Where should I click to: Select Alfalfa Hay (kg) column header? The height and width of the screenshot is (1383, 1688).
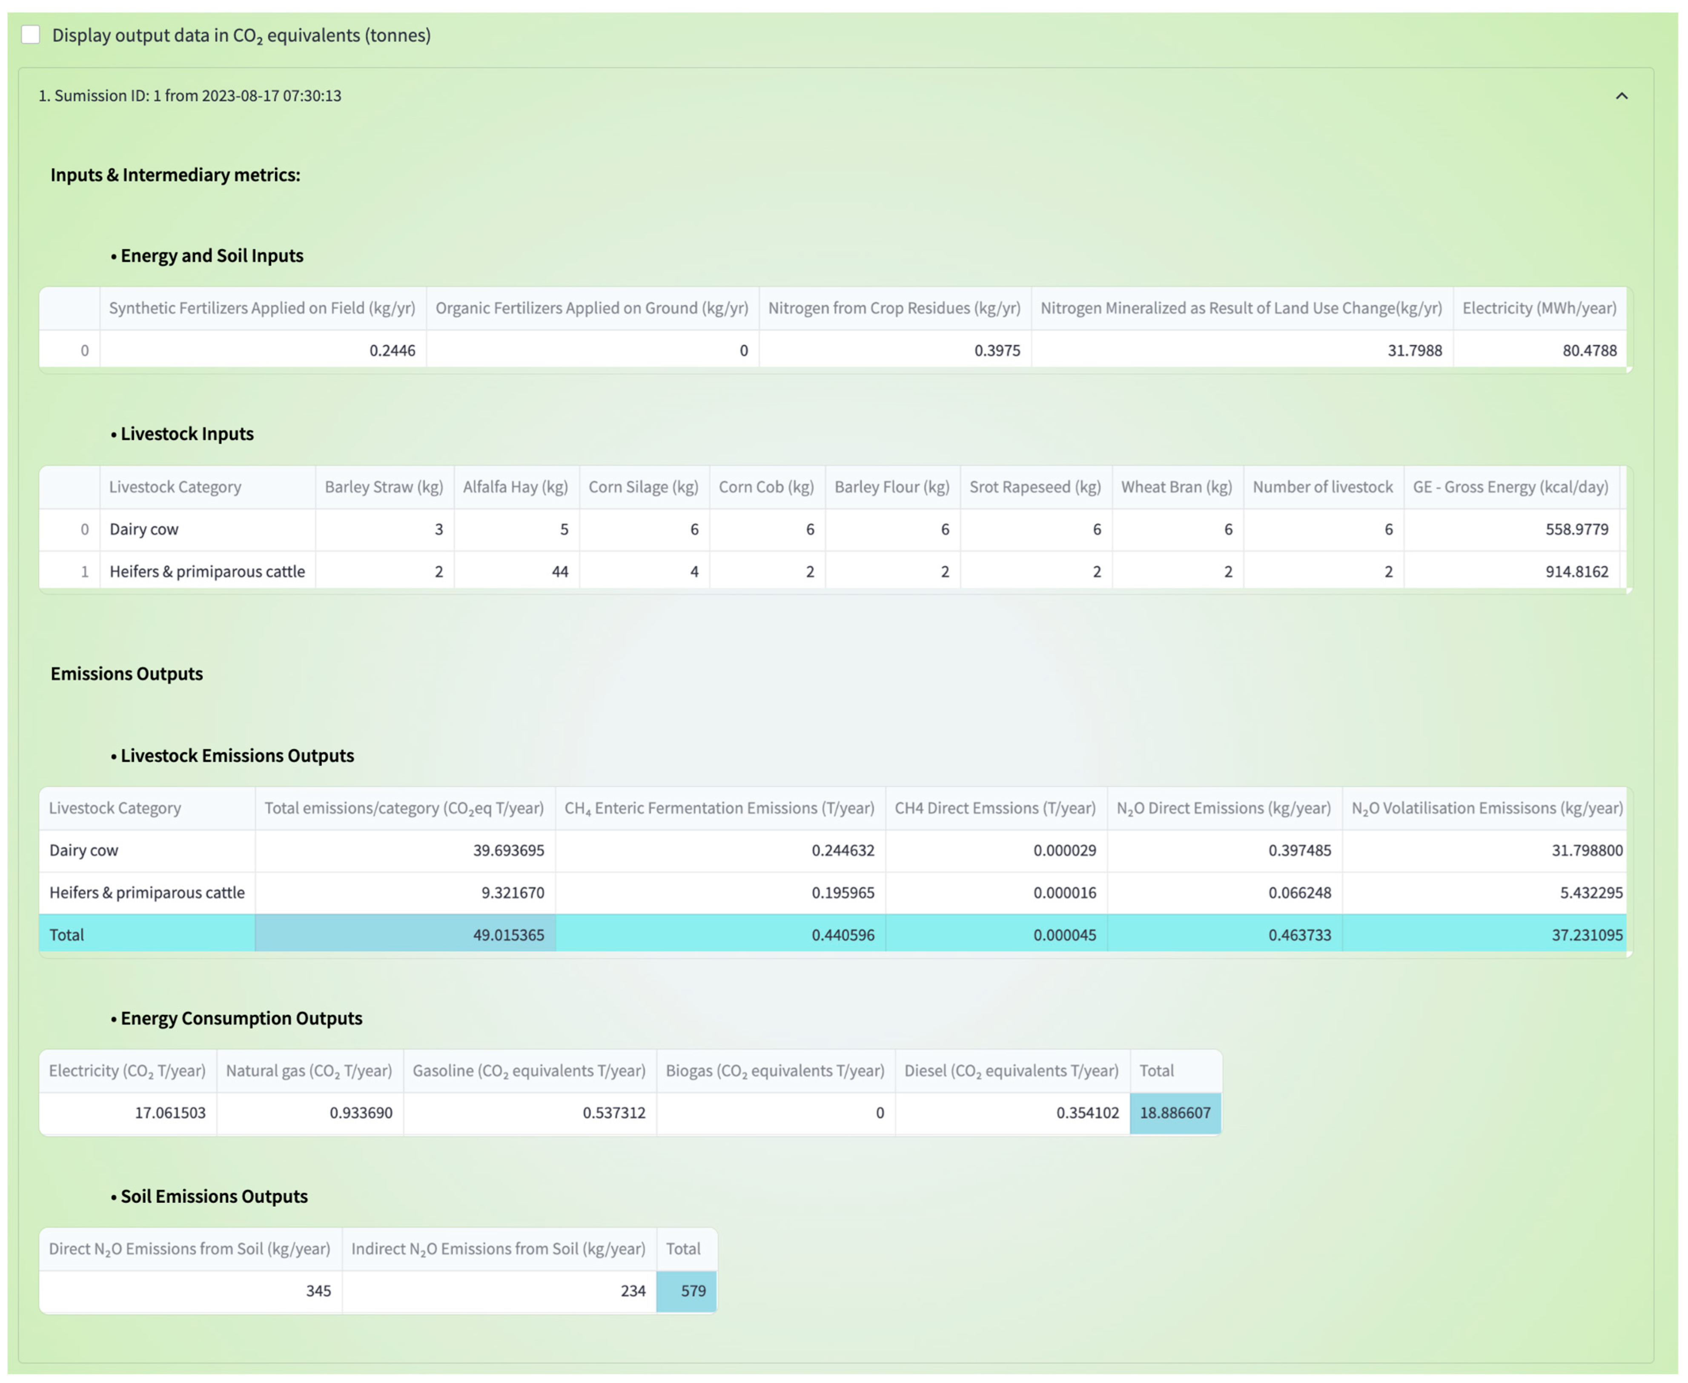pos(516,487)
